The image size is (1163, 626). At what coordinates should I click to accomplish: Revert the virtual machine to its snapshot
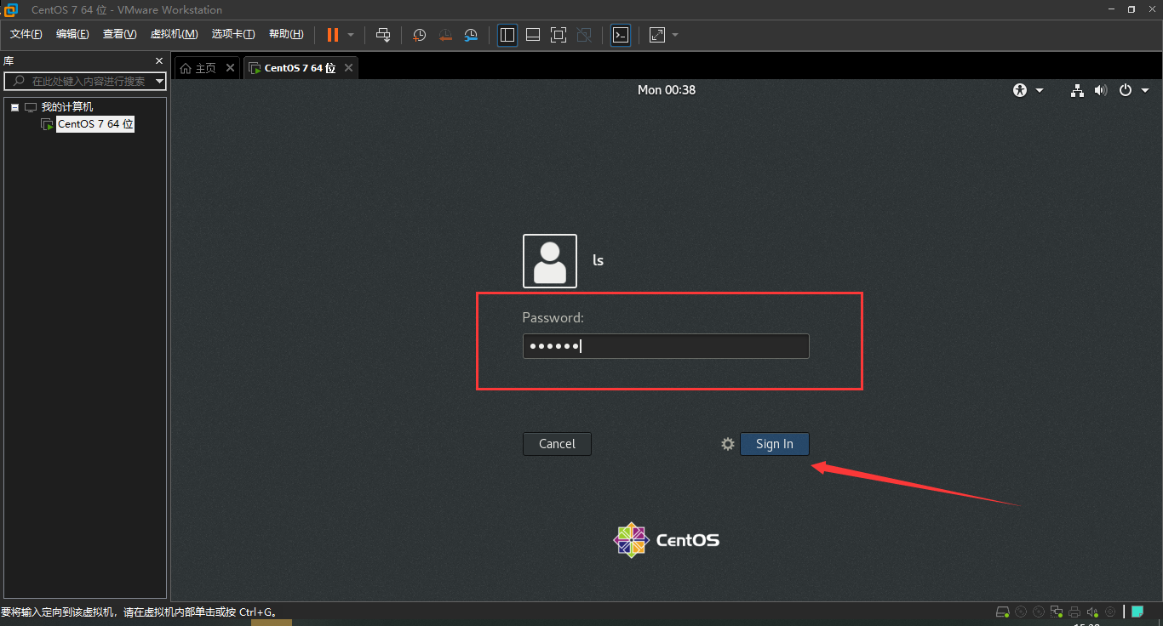pyautogui.click(x=445, y=35)
